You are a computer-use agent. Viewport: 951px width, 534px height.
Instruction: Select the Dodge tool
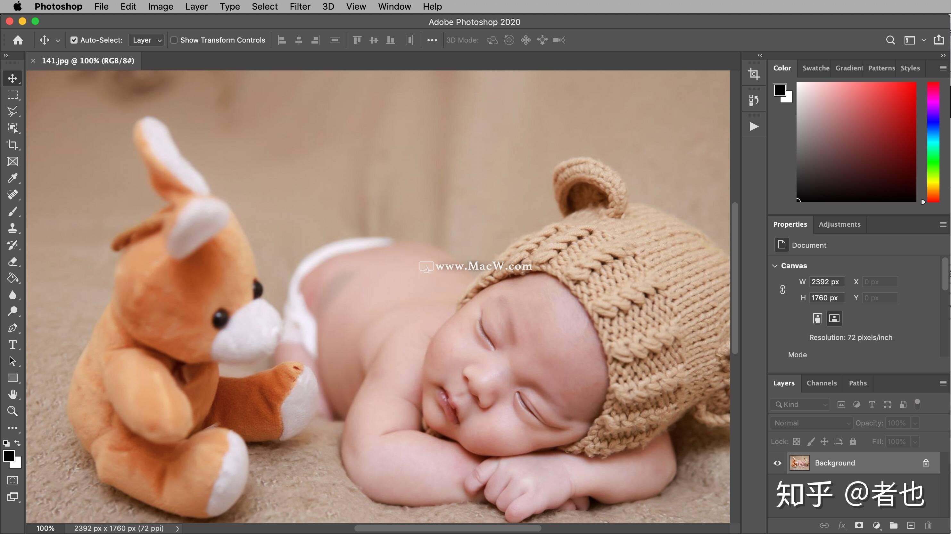pyautogui.click(x=12, y=311)
